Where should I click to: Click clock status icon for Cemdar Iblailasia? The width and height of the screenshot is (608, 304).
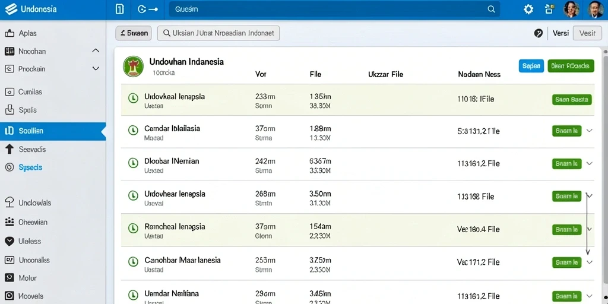(133, 131)
